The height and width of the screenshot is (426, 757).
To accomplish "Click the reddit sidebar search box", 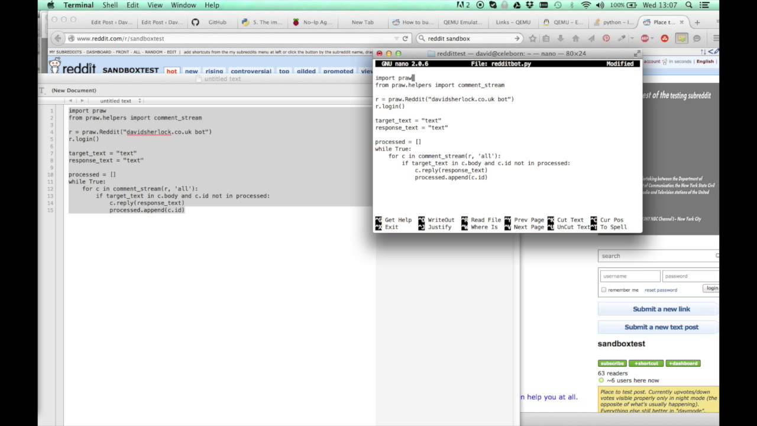I will (x=658, y=256).
